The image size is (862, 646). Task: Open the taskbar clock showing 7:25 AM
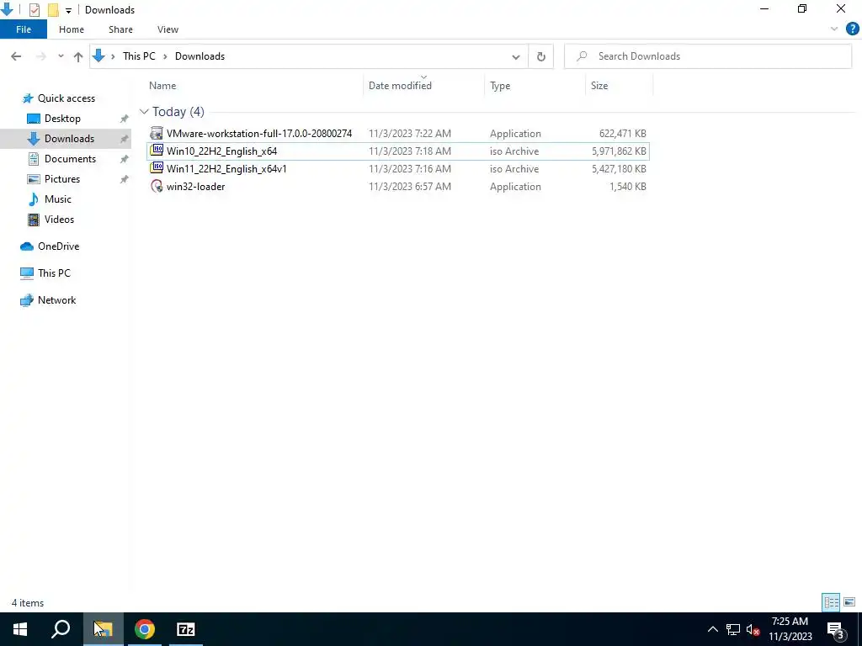tap(790, 629)
